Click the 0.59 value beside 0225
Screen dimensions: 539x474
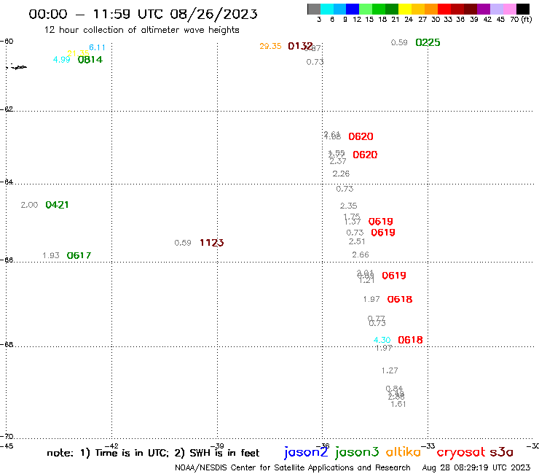[x=399, y=42]
